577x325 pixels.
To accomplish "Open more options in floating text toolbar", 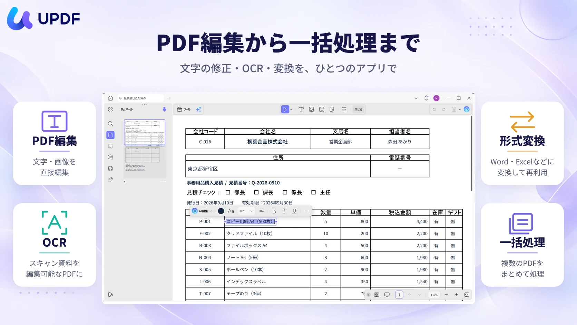I will click(x=306, y=211).
